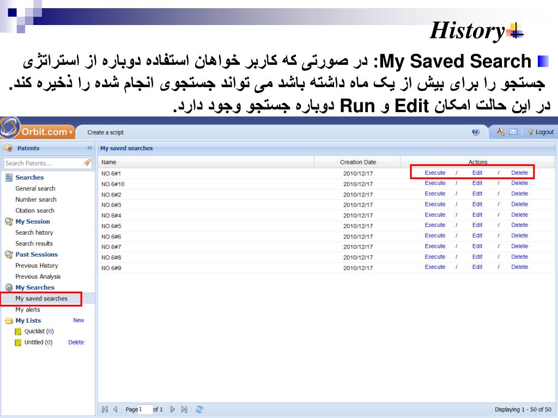The image size is (558, 418).
Task: Delete saved search NO.6#9
Action: [519, 267]
